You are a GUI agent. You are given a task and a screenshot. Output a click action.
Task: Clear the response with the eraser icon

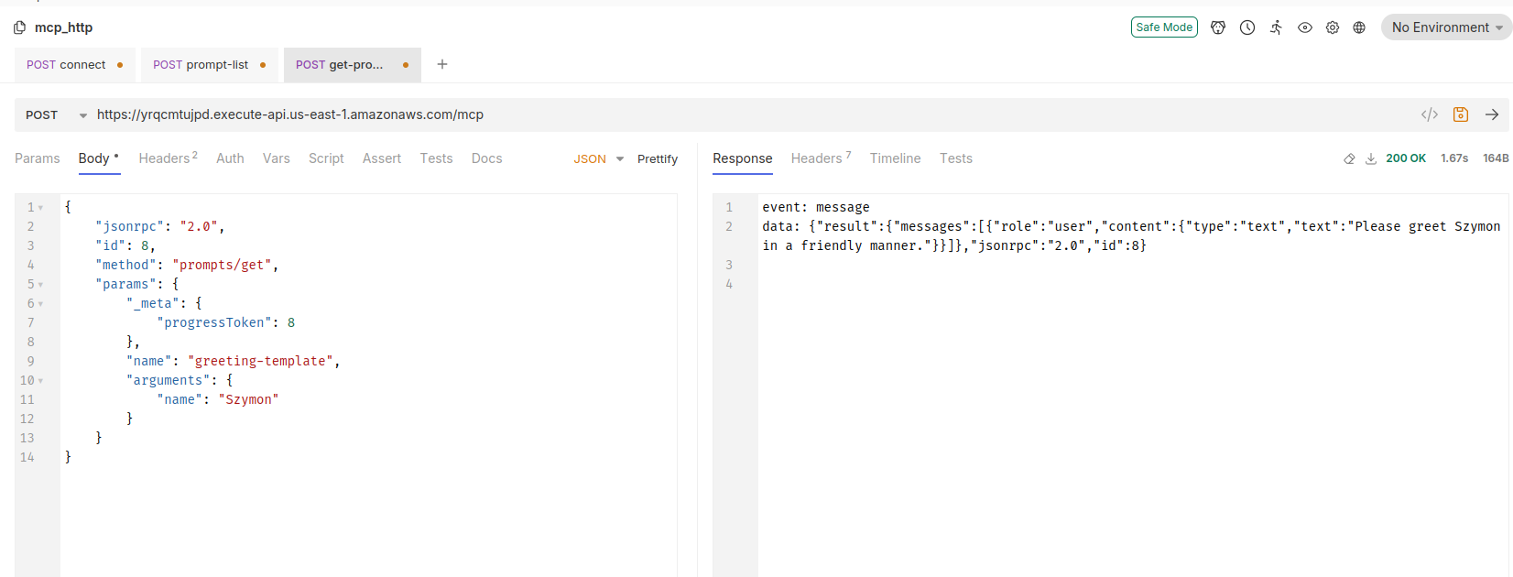[x=1349, y=158]
